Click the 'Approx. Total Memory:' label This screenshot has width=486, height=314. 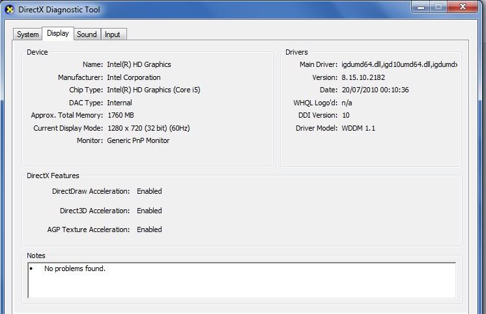[66, 115]
